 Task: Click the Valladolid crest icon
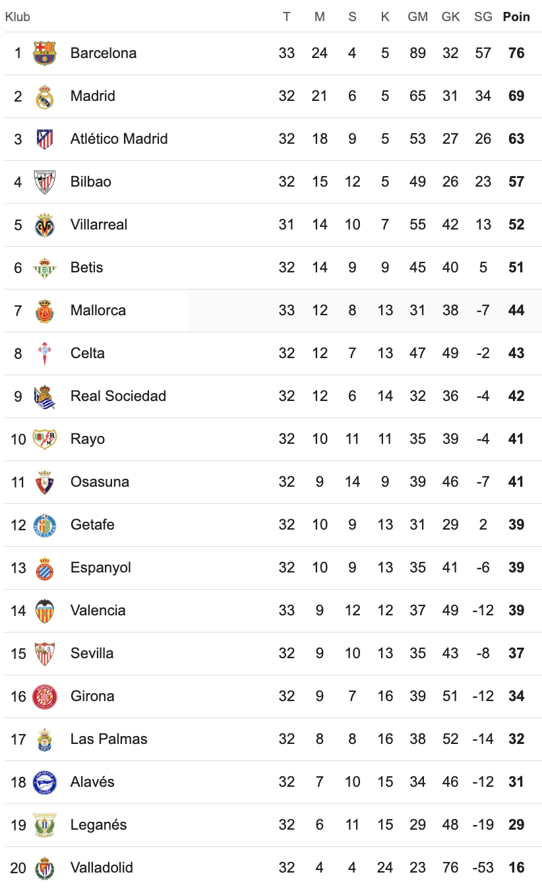[x=45, y=868]
